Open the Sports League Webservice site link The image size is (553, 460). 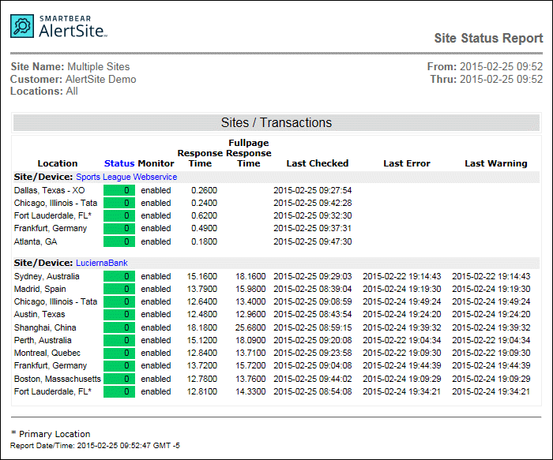pyautogui.click(x=126, y=177)
